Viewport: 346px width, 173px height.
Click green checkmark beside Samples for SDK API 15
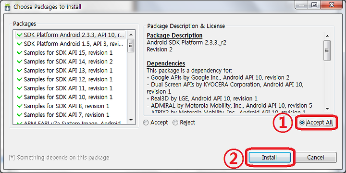pyautogui.click(x=19, y=53)
